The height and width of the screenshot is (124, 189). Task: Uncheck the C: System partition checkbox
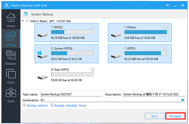(x=92, y=48)
